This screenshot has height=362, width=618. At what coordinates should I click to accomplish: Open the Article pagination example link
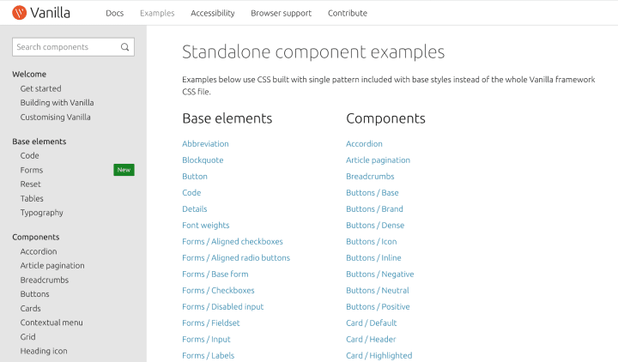click(378, 160)
